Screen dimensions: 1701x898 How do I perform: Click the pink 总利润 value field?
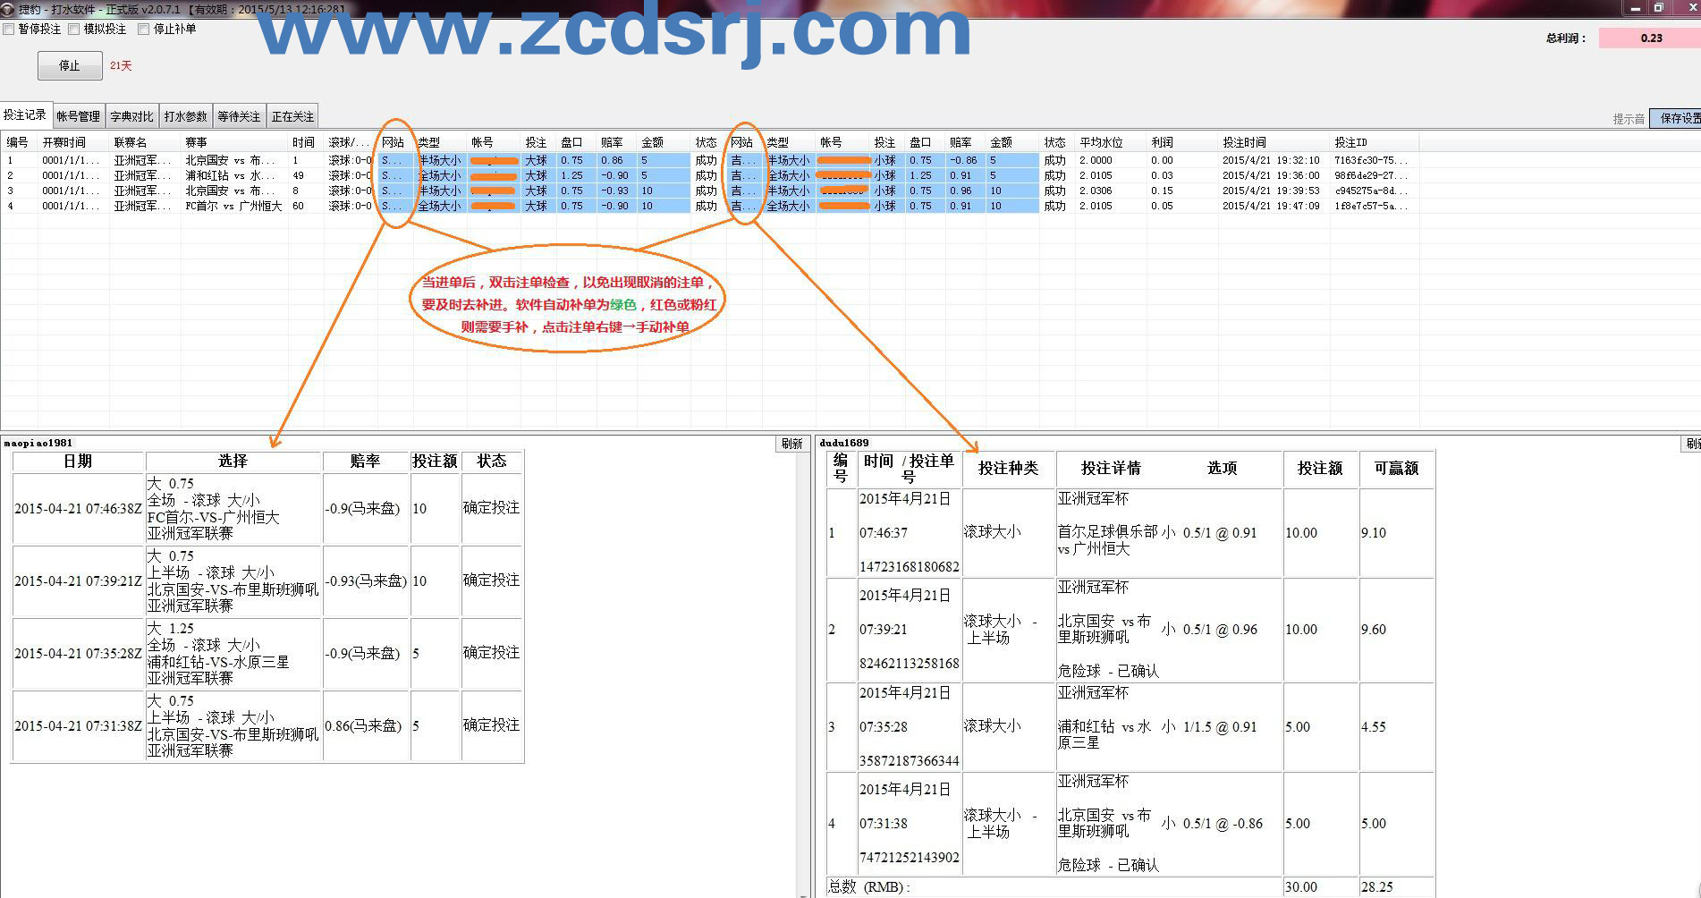(1650, 38)
